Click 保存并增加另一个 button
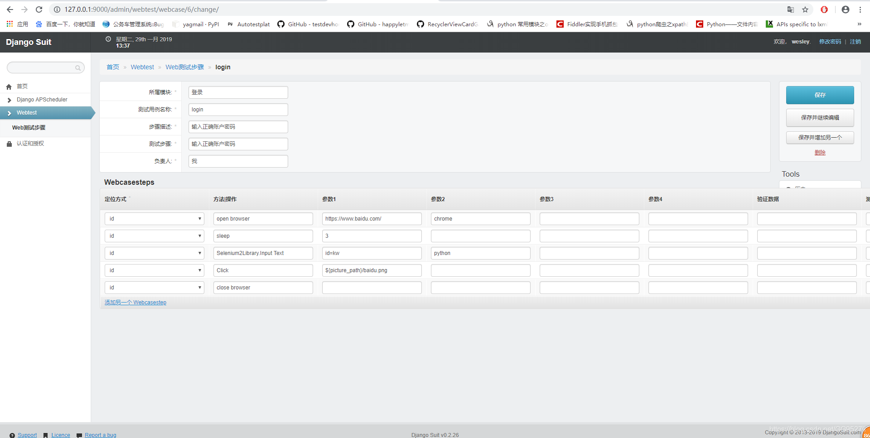Image resolution: width=870 pixels, height=438 pixels. pyautogui.click(x=820, y=138)
